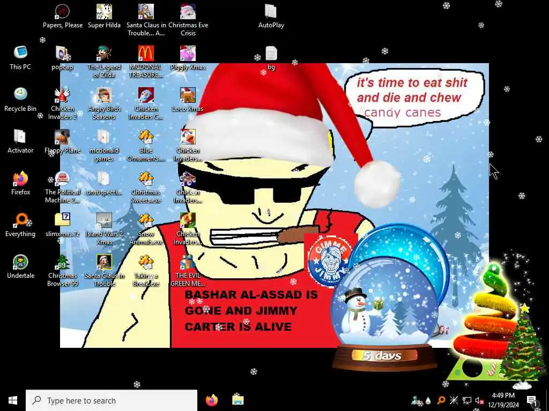Open the Everything search desktop shortcut
Screen dimensions: 549x411
point(20,224)
